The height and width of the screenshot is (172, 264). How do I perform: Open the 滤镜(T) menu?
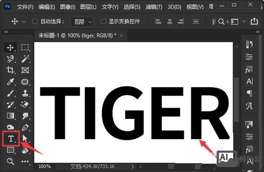(x=154, y=7)
